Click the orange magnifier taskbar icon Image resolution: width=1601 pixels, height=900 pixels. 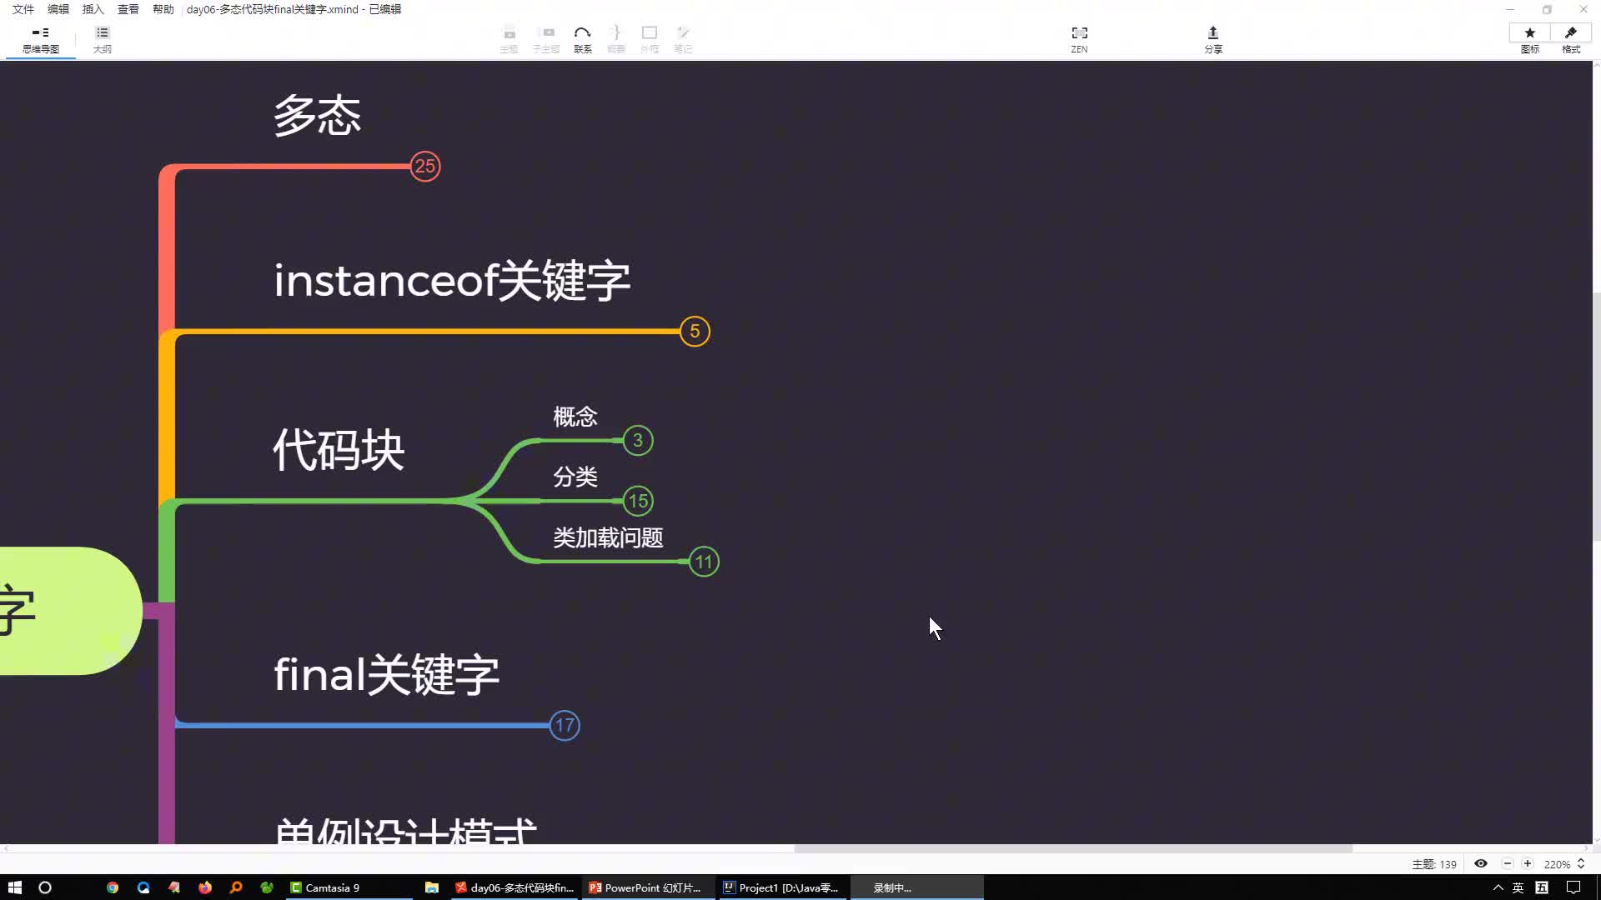pos(236,887)
